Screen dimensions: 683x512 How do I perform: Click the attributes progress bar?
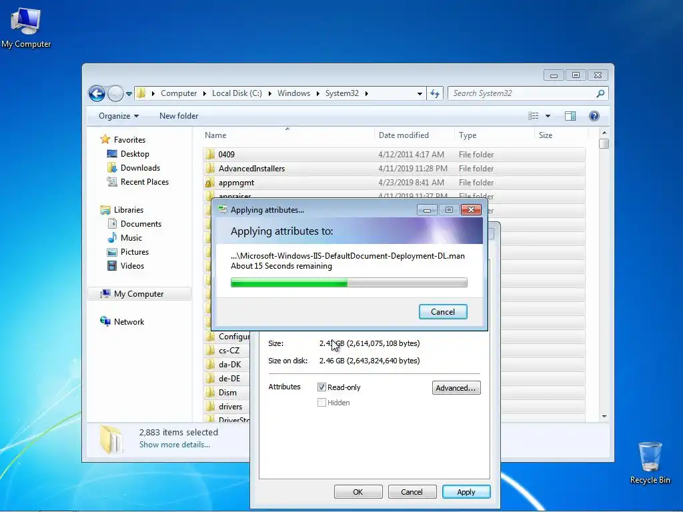pyautogui.click(x=349, y=283)
